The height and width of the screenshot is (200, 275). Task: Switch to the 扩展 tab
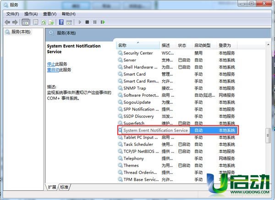(x=52, y=187)
